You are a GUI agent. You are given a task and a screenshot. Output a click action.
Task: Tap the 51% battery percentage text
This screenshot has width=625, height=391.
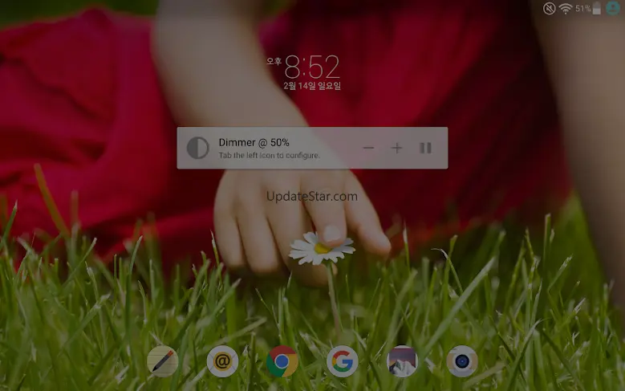pyautogui.click(x=583, y=8)
